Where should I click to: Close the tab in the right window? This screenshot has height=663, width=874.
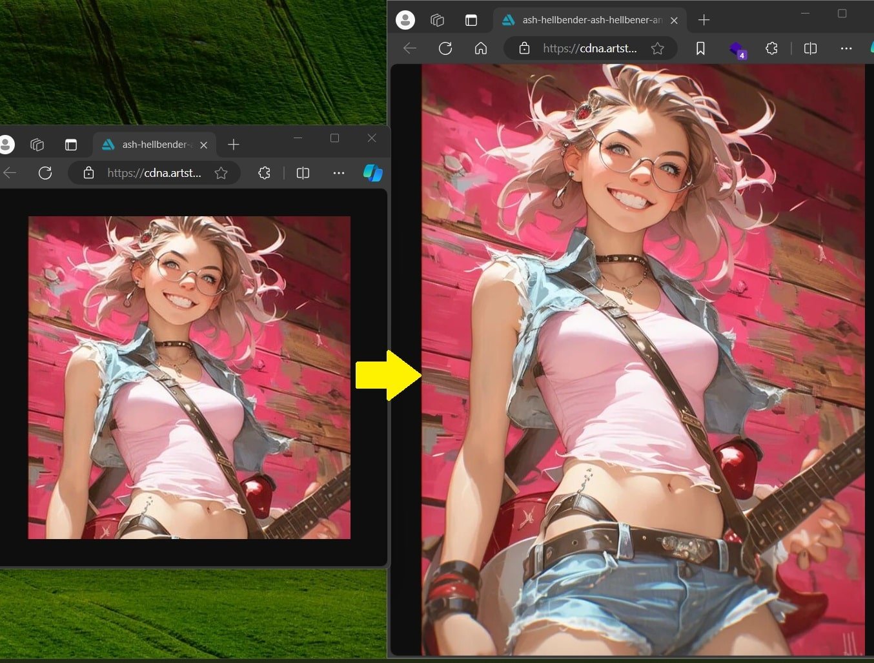coord(674,21)
